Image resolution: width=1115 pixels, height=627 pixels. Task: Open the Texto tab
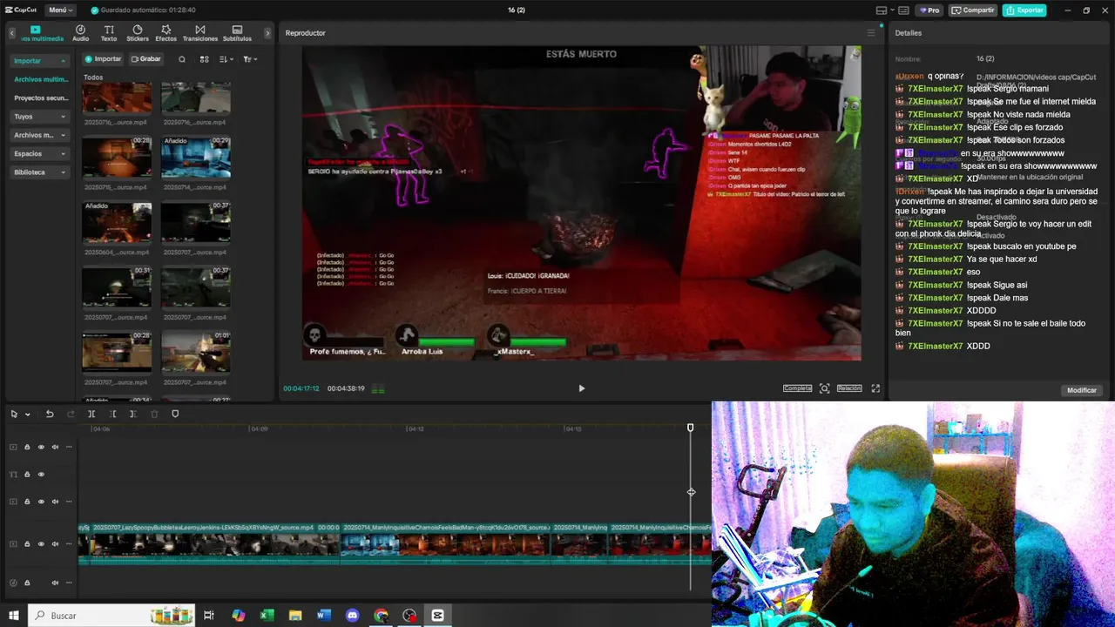[x=109, y=33]
